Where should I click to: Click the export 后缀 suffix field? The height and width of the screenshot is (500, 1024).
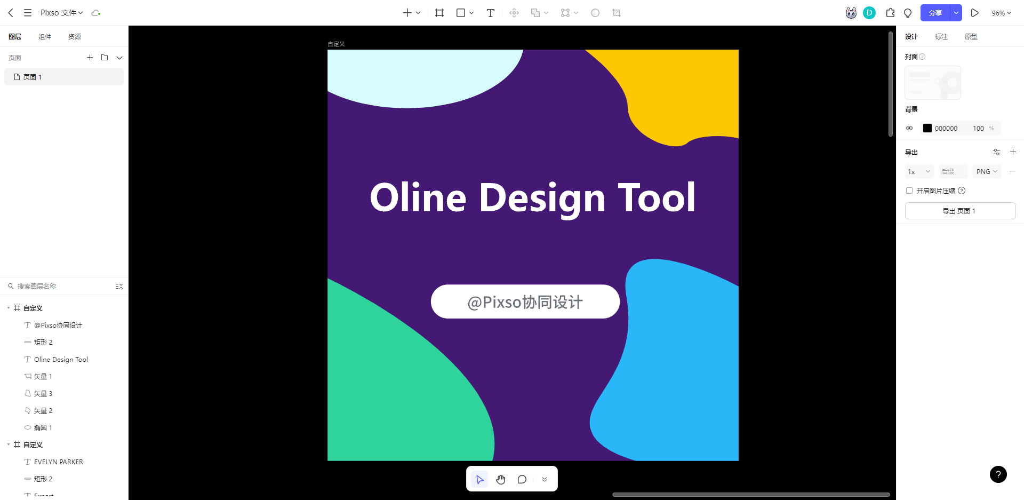(x=953, y=171)
